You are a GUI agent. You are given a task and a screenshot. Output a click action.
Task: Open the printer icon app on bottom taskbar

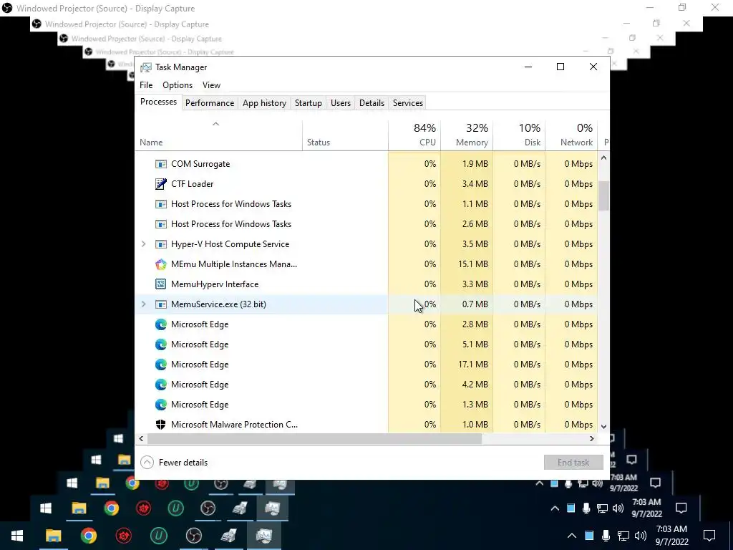(228, 536)
